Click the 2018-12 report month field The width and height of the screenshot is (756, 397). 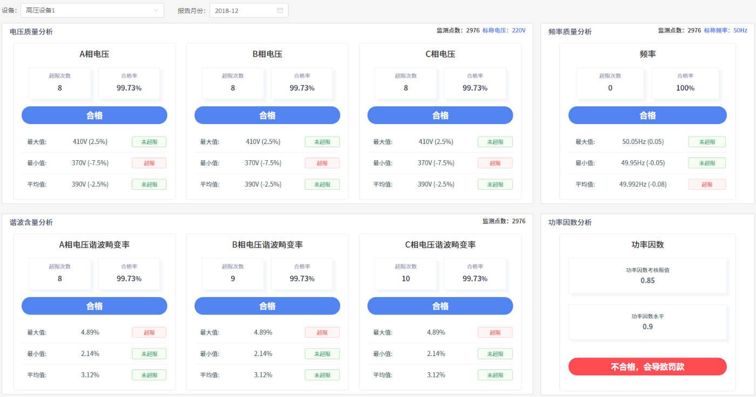pos(243,10)
